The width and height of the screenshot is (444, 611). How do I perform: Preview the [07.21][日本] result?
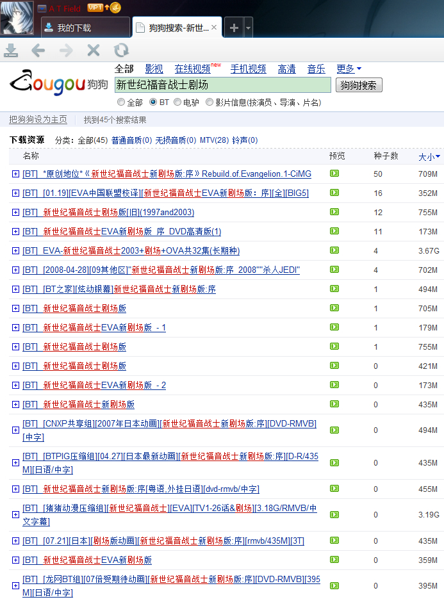[334, 541]
